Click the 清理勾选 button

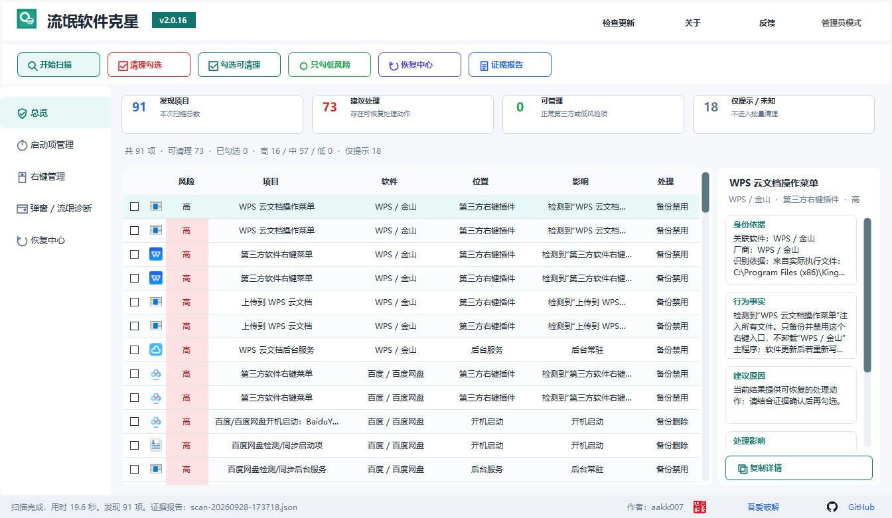click(x=149, y=65)
